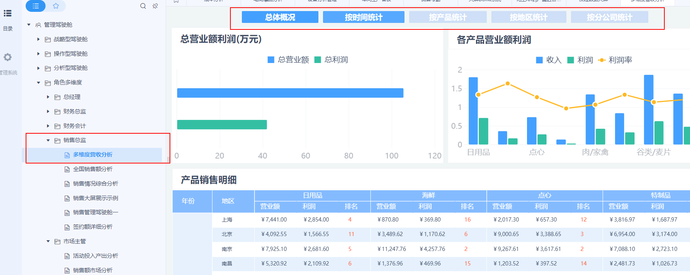
Task: Open the 管理系统 gear icon
Action: point(8,57)
